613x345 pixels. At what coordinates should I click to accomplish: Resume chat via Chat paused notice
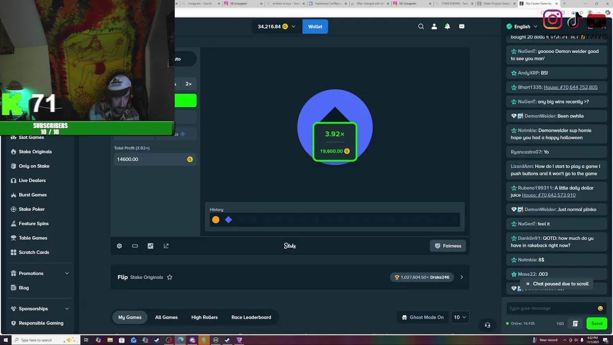pyautogui.click(x=557, y=284)
